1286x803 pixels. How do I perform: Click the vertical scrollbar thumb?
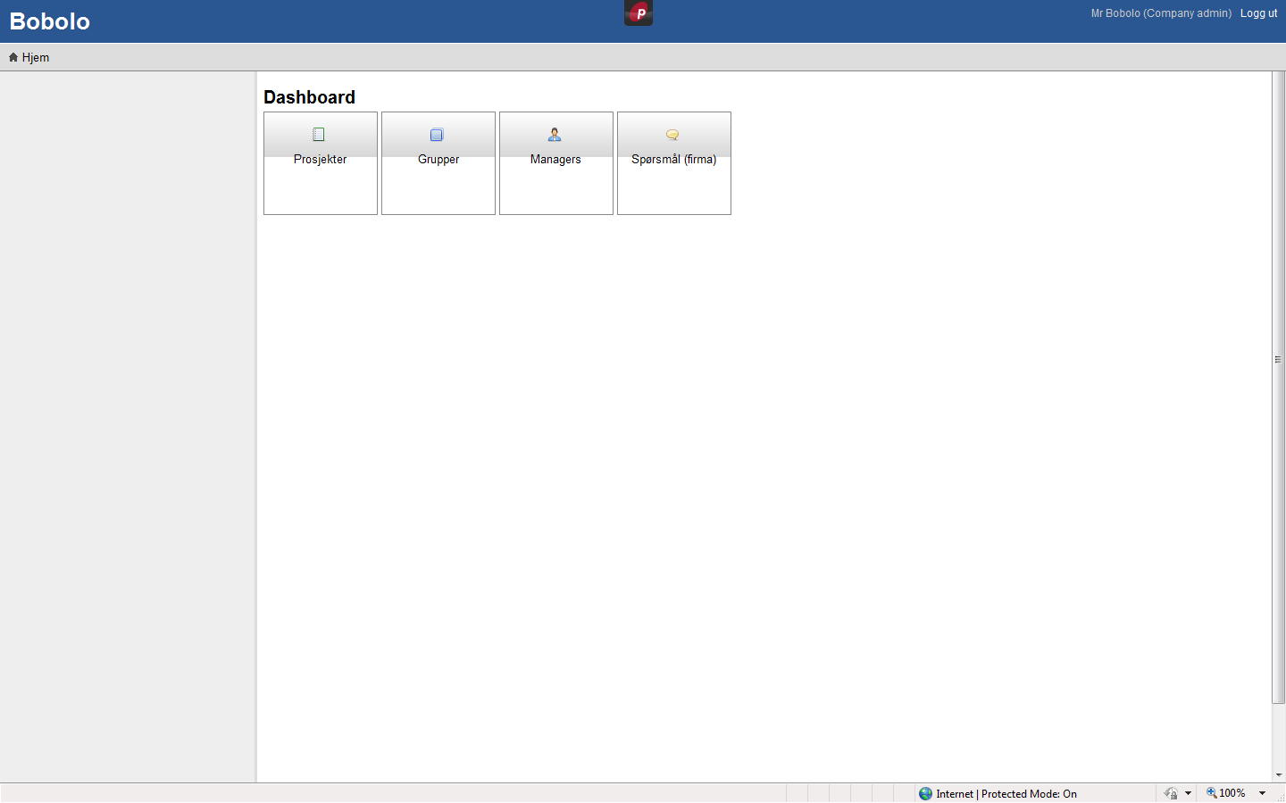(1278, 387)
